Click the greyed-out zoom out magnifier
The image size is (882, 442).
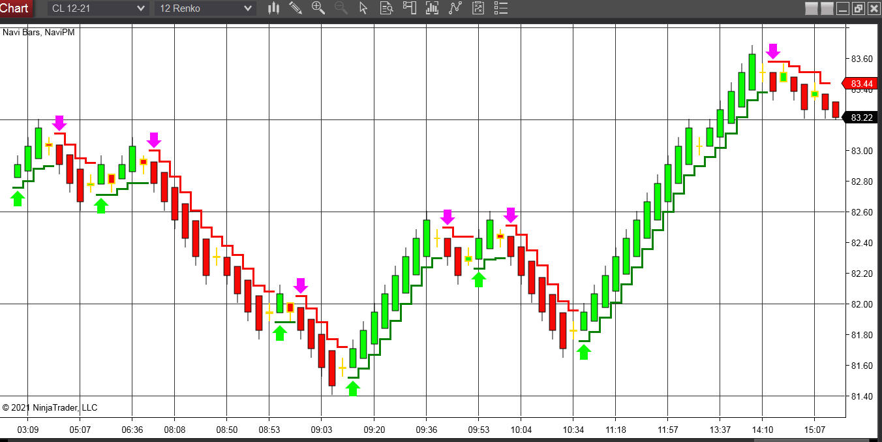tap(341, 8)
